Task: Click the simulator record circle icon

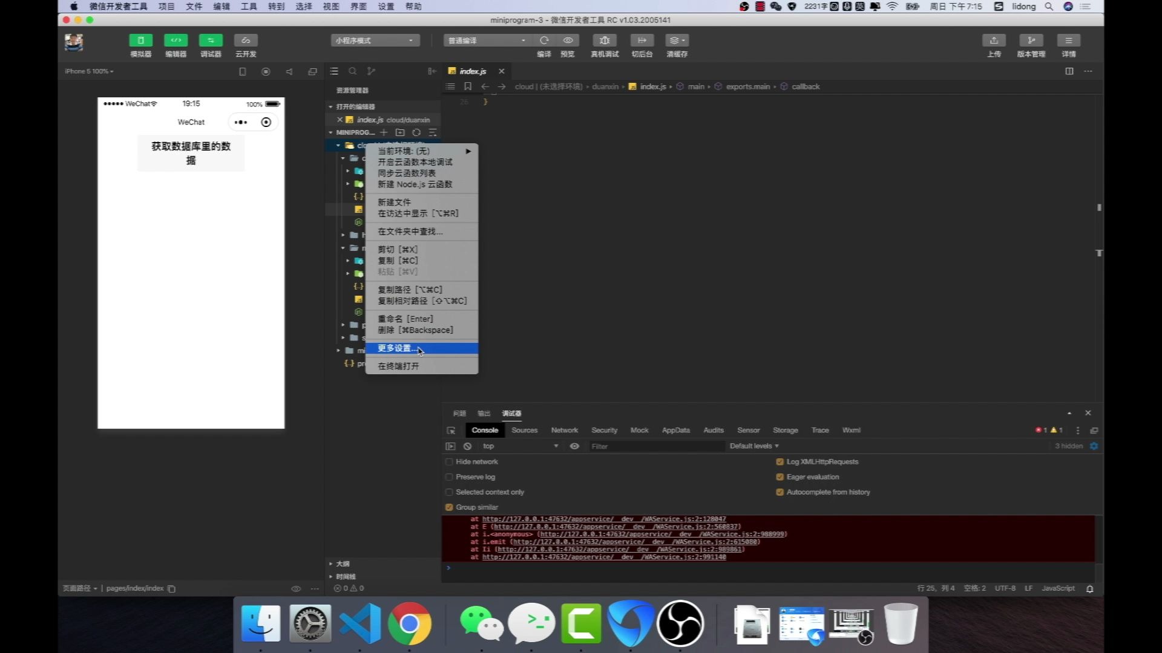Action: pyautogui.click(x=266, y=71)
